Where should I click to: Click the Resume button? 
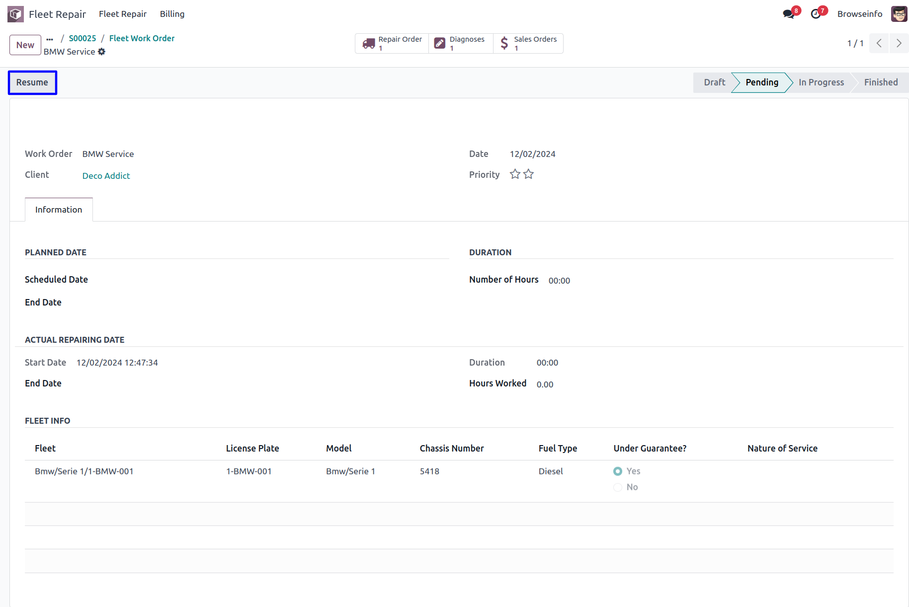coord(32,82)
